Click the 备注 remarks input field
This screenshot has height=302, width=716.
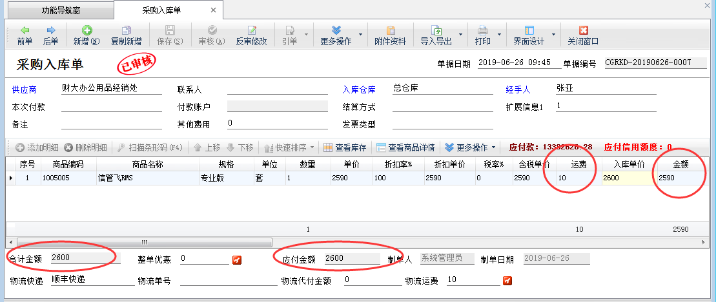coord(111,124)
